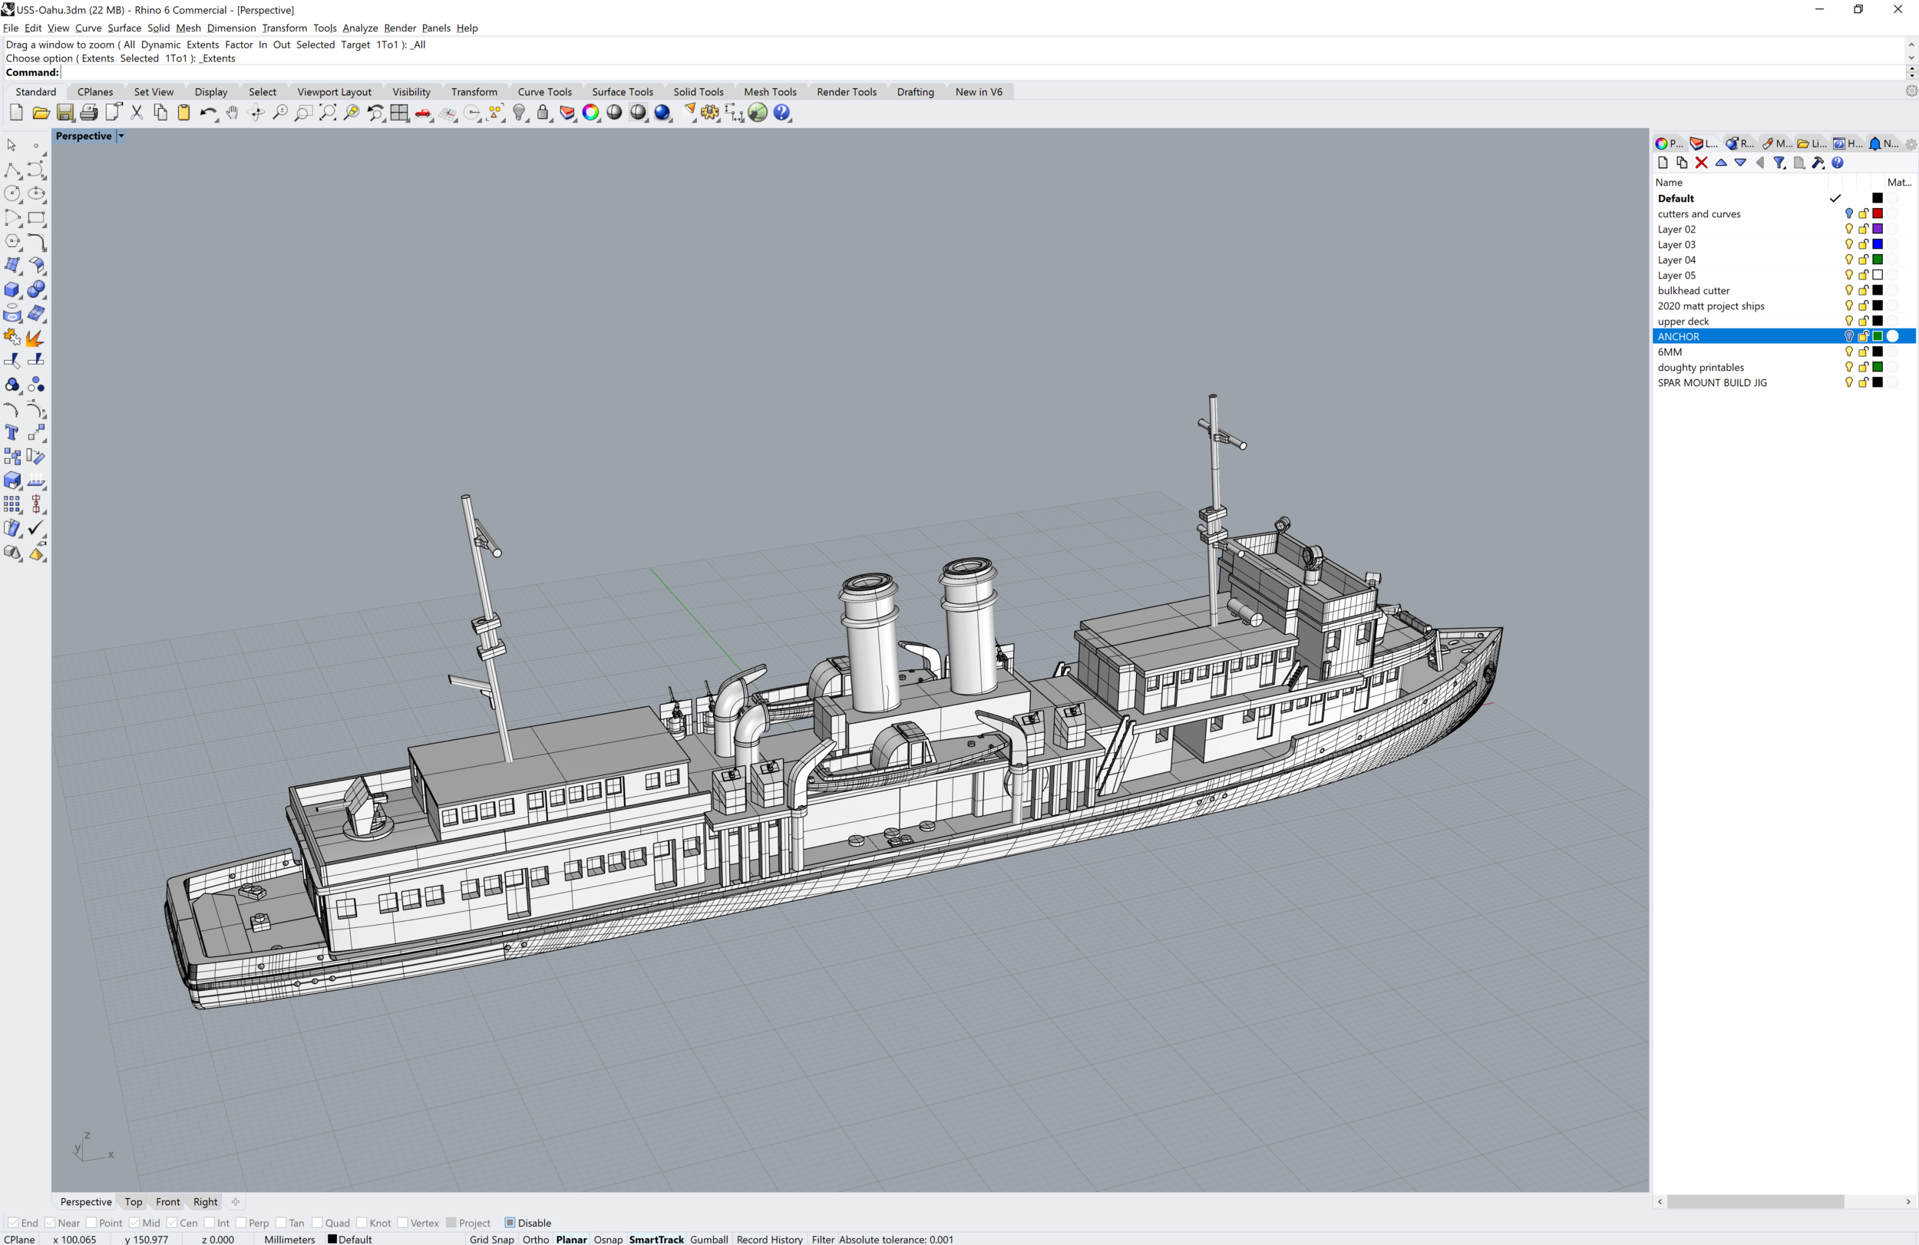This screenshot has height=1245, width=1919.
Task: Toggle Ortho mode in status bar
Action: [535, 1240]
